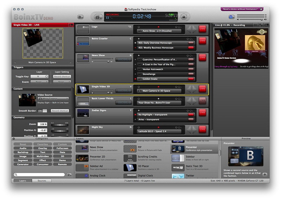Activate RSS: Daily Overview Horoscope setting switch
The image size is (281, 199).
[191, 43]
